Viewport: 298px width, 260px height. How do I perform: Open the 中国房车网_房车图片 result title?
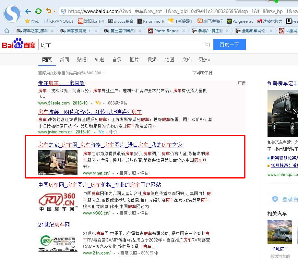click(100, 185)
